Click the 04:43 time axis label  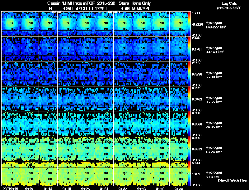[x=141, y=188]
